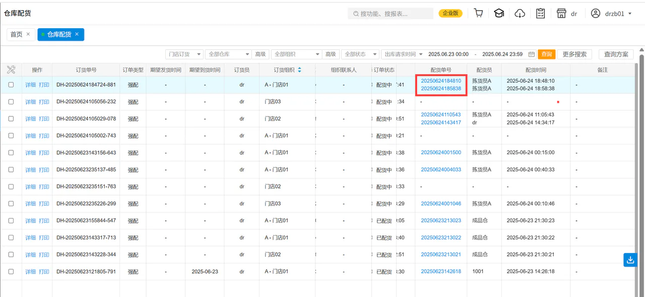
Task: Click 高级 next to 全部仓库
Action: coord(260,54)
